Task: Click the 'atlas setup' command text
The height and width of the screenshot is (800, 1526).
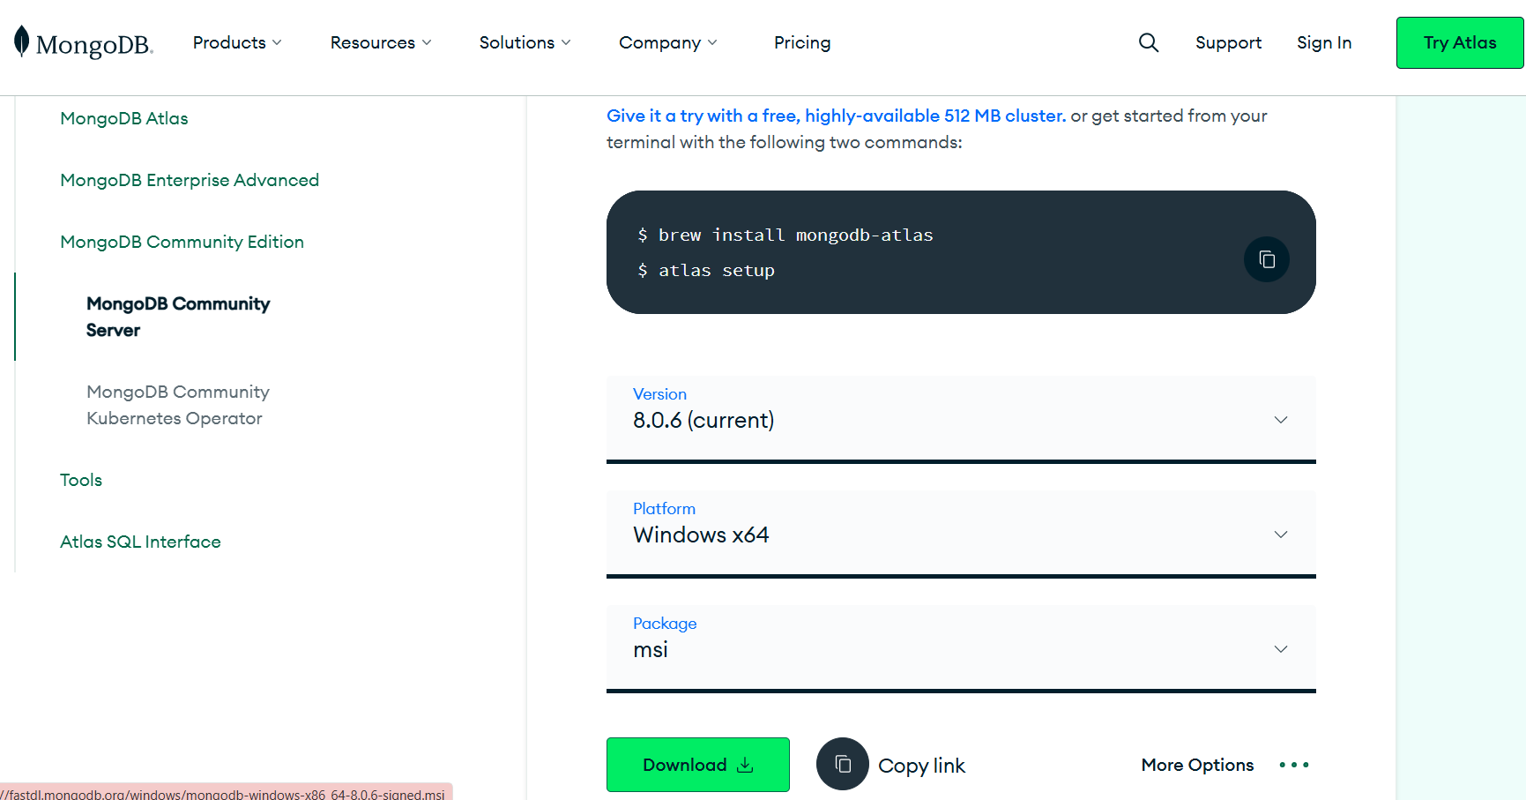Action: [716, 270]
